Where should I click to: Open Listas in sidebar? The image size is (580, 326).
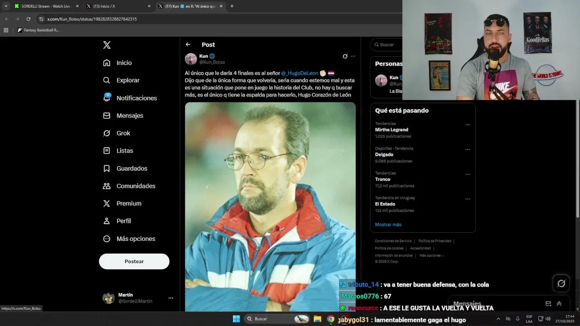tap(118, 151)
